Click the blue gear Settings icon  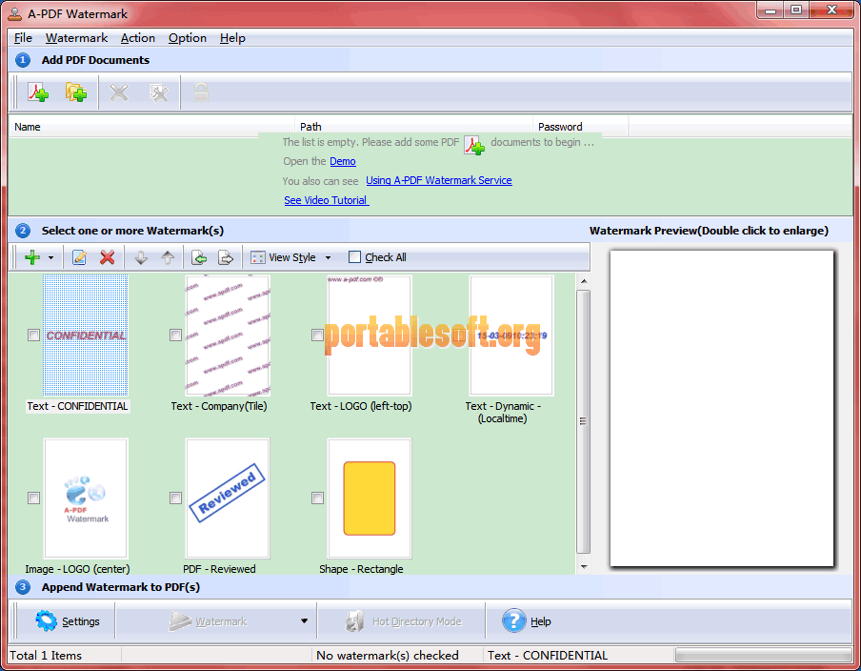coord(46,621)
